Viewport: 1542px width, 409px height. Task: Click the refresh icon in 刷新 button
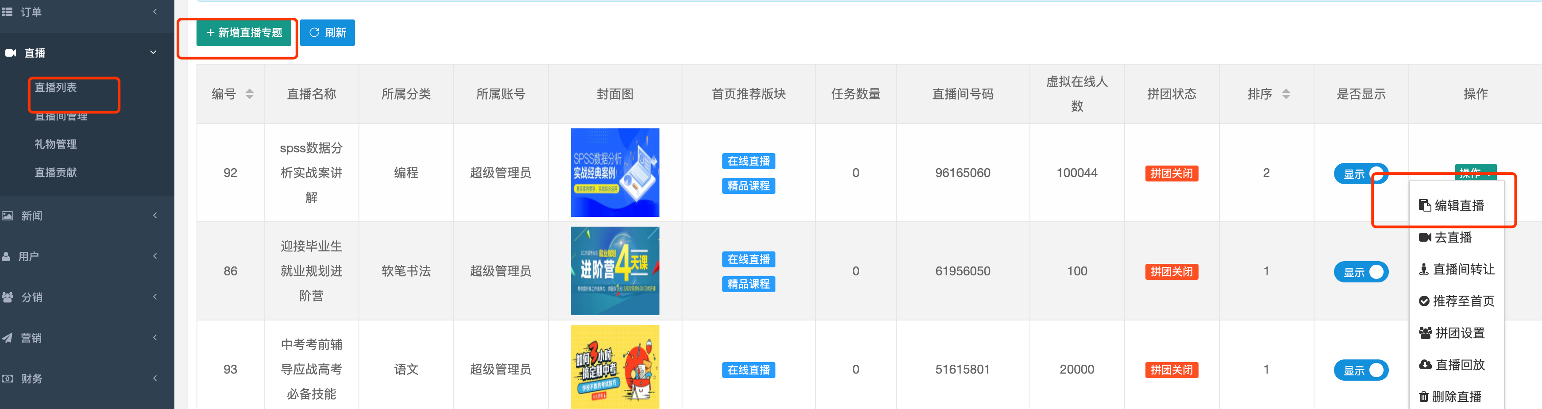coord(314,32)
